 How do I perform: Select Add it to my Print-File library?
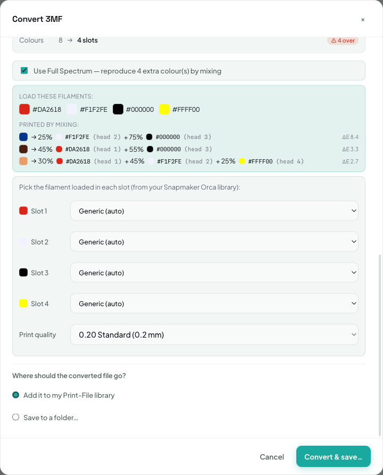(x=16, y=395)
